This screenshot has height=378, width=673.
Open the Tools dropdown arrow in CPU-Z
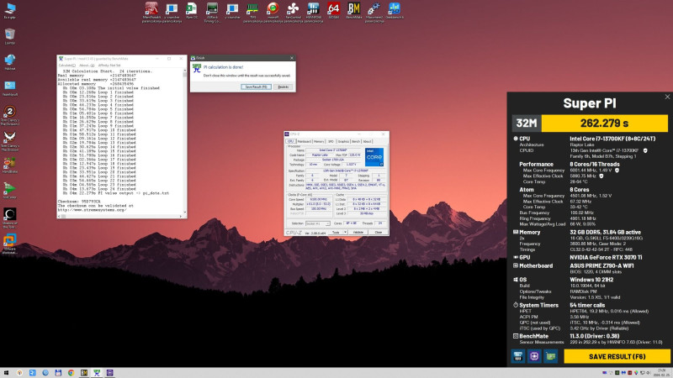click(345, 233)
